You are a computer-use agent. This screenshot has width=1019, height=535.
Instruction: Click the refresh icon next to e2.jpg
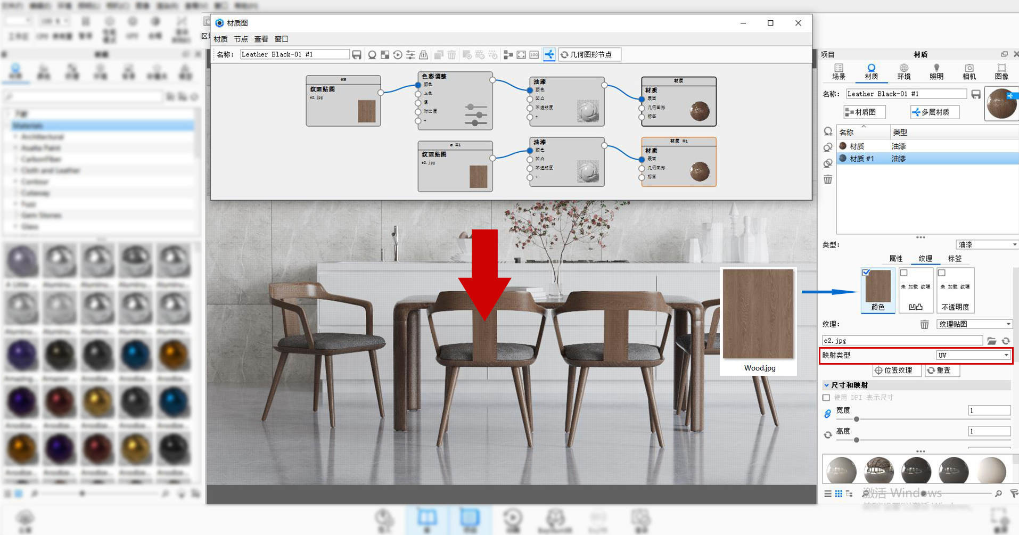pos(1006,341)
